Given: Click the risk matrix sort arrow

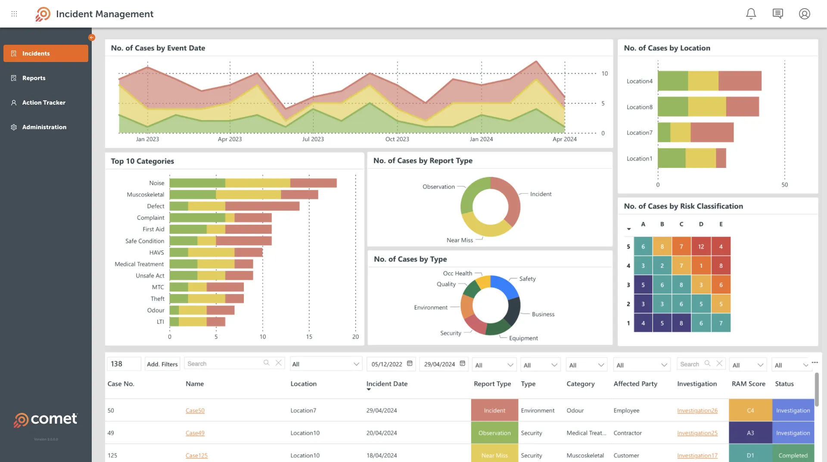Looking at the screenshot, I should point(629,229).
